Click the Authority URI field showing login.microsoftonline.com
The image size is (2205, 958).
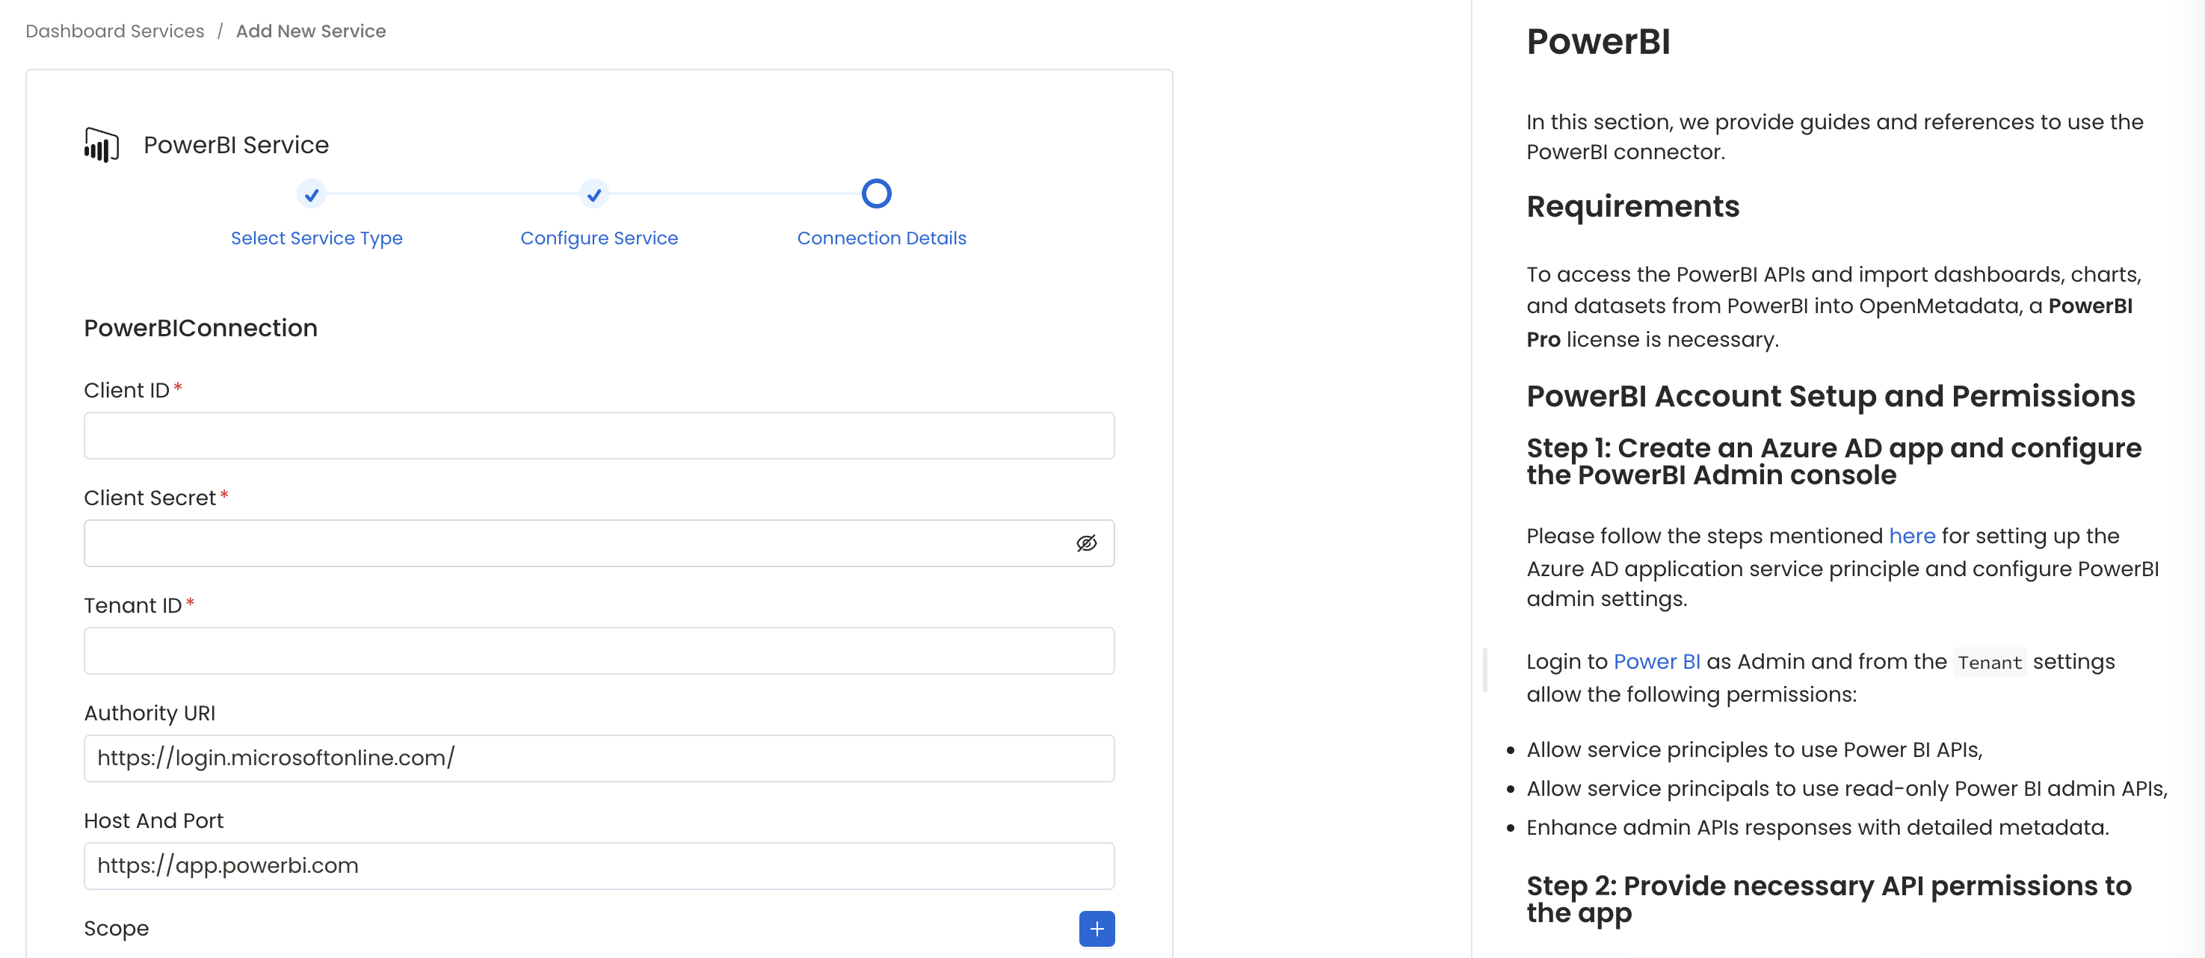pyautogui.click(x=599, y=758)
